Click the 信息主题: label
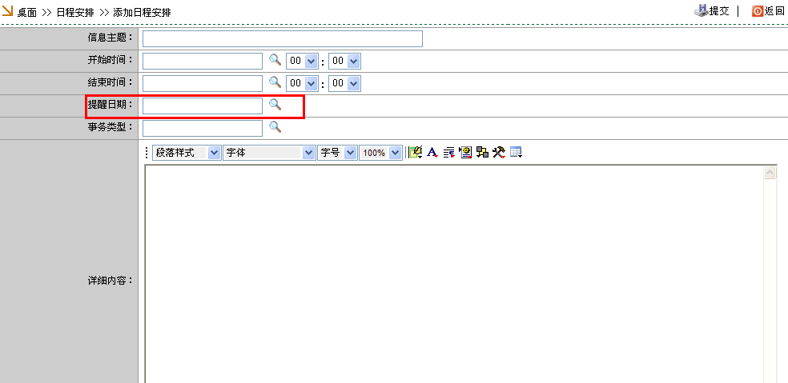The width and height of the screenshot is (788, 383). tap(110, 38)
